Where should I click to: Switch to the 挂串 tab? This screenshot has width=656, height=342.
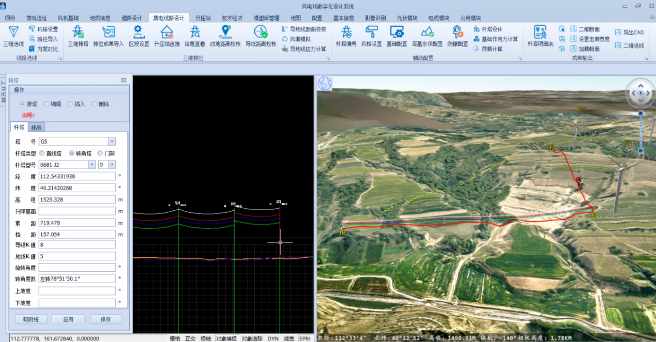[x=36, y=128]
